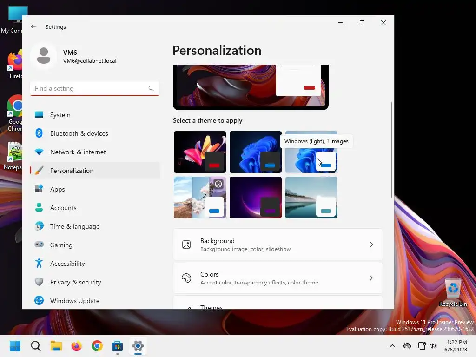The width and height of the screenshot is (476, 357).
Task: Open Time & language clock icon
Action: click(39, 226)
